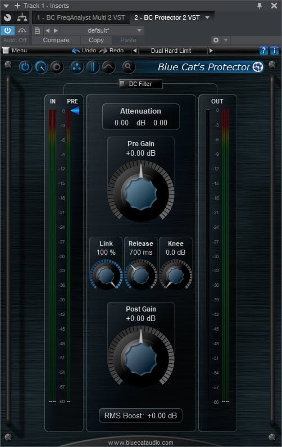Select the previous preset arrow beside Dual Hard Limit
The height and width of the screenshot is (447, 282).
point(135,51)
